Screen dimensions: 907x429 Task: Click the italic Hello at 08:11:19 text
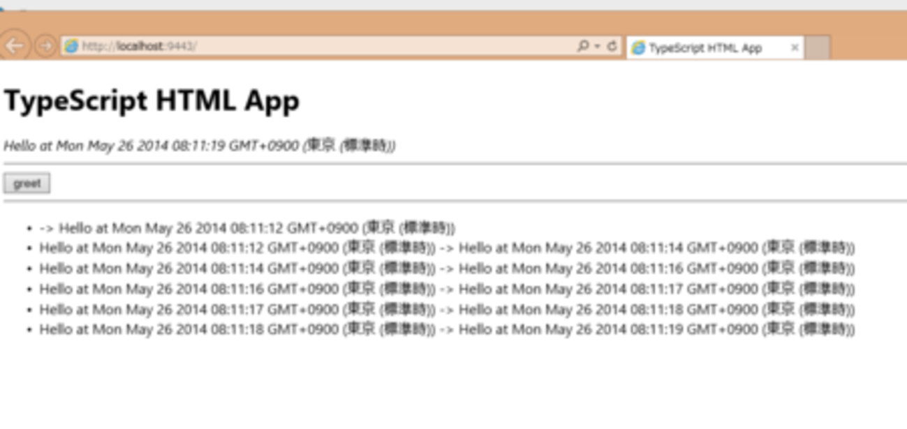click(200, 146)
